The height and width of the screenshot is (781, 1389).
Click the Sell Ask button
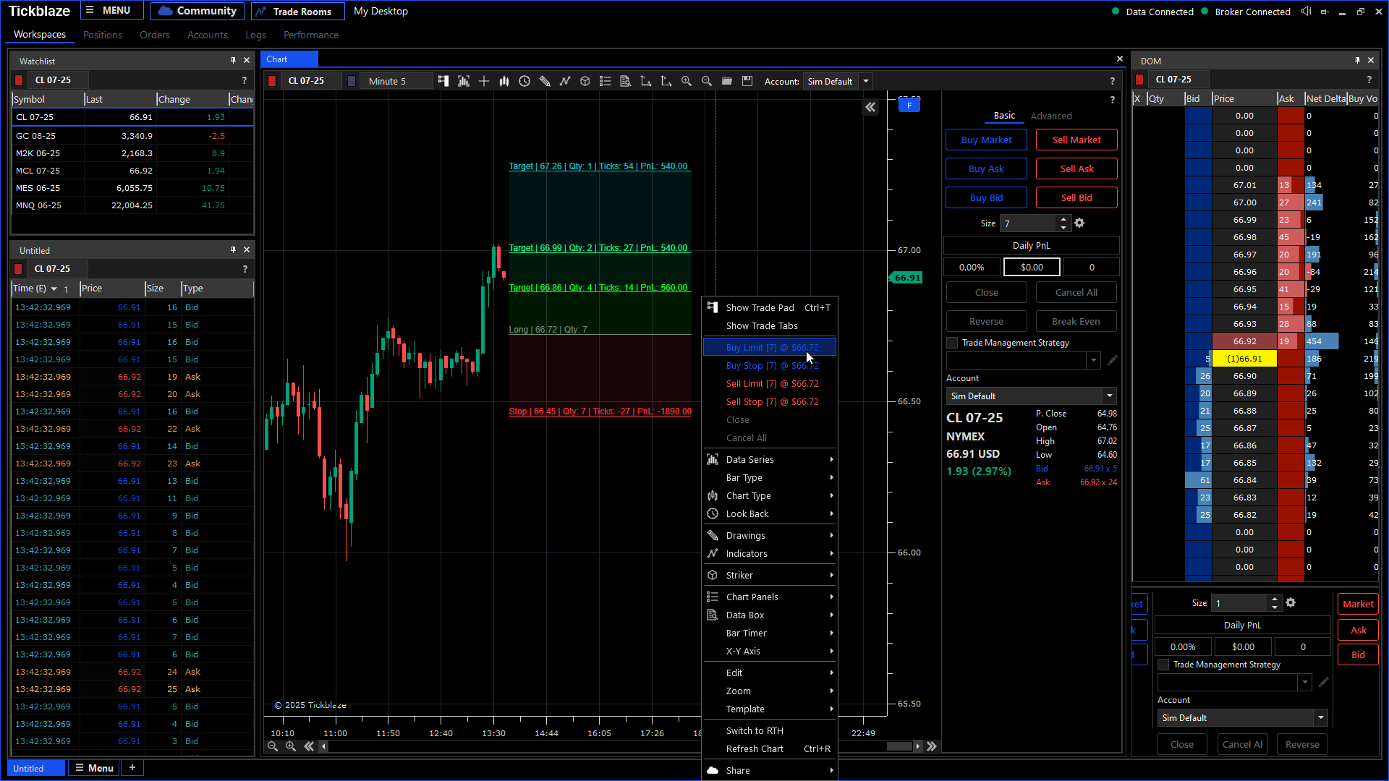pos(1076,168)
